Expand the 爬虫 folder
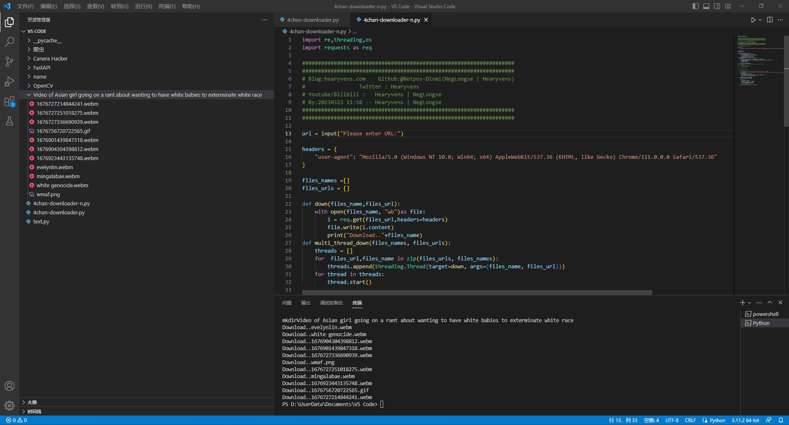The width and height of the screenshot is (789, 425). 147,49
